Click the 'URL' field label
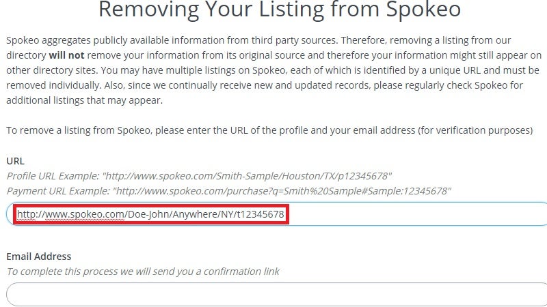This screenshot has width=547, height=307. coord(15,161)
